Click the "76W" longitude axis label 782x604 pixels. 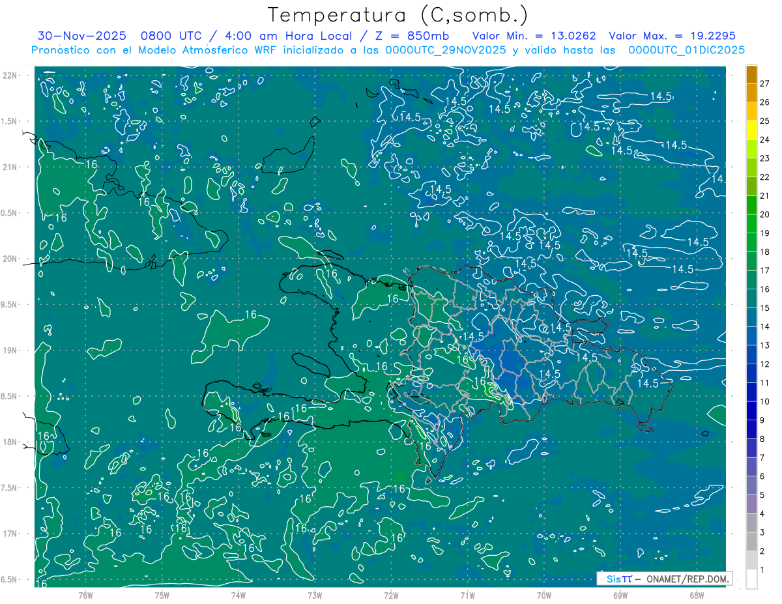pos(85,595)
